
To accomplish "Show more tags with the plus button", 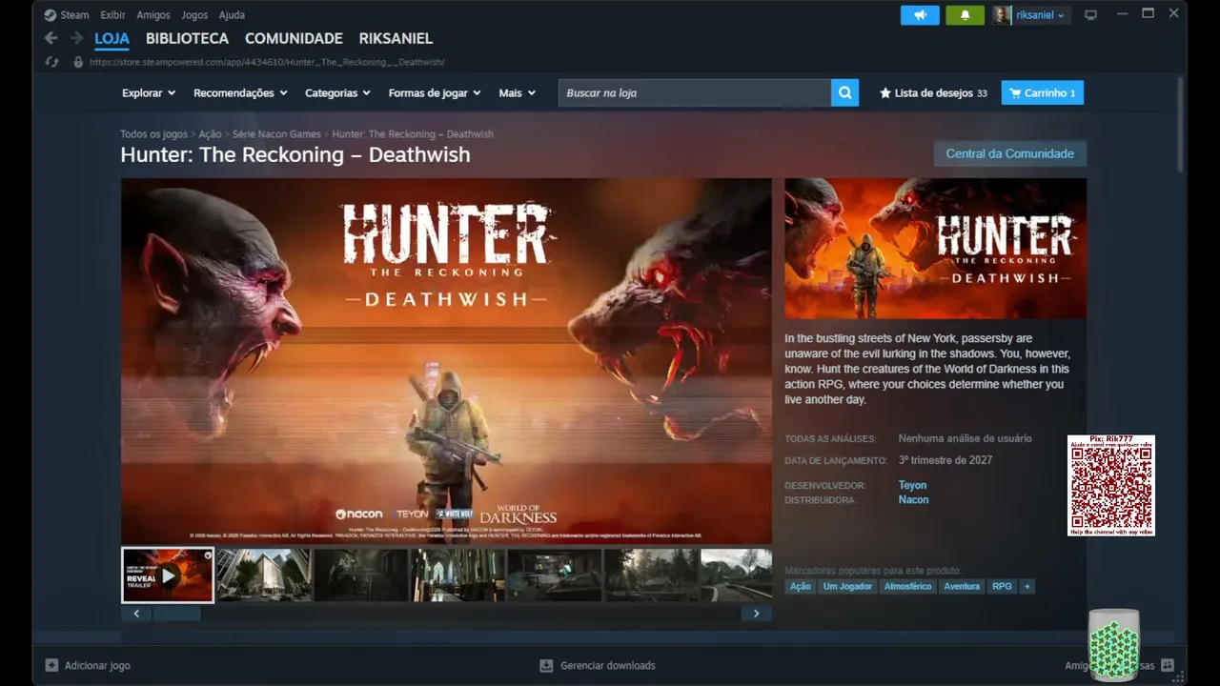I will (x=1027, y=586).
